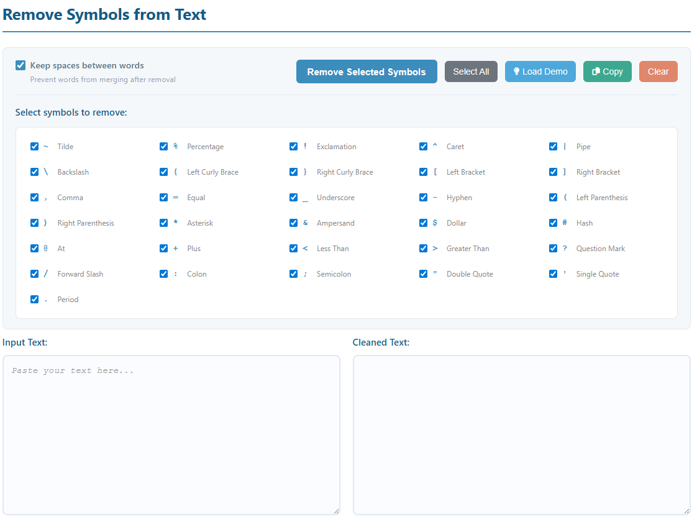Toggle the Forward Slash checkbox
The image size is (697, 524).
[x=35, y=274]
